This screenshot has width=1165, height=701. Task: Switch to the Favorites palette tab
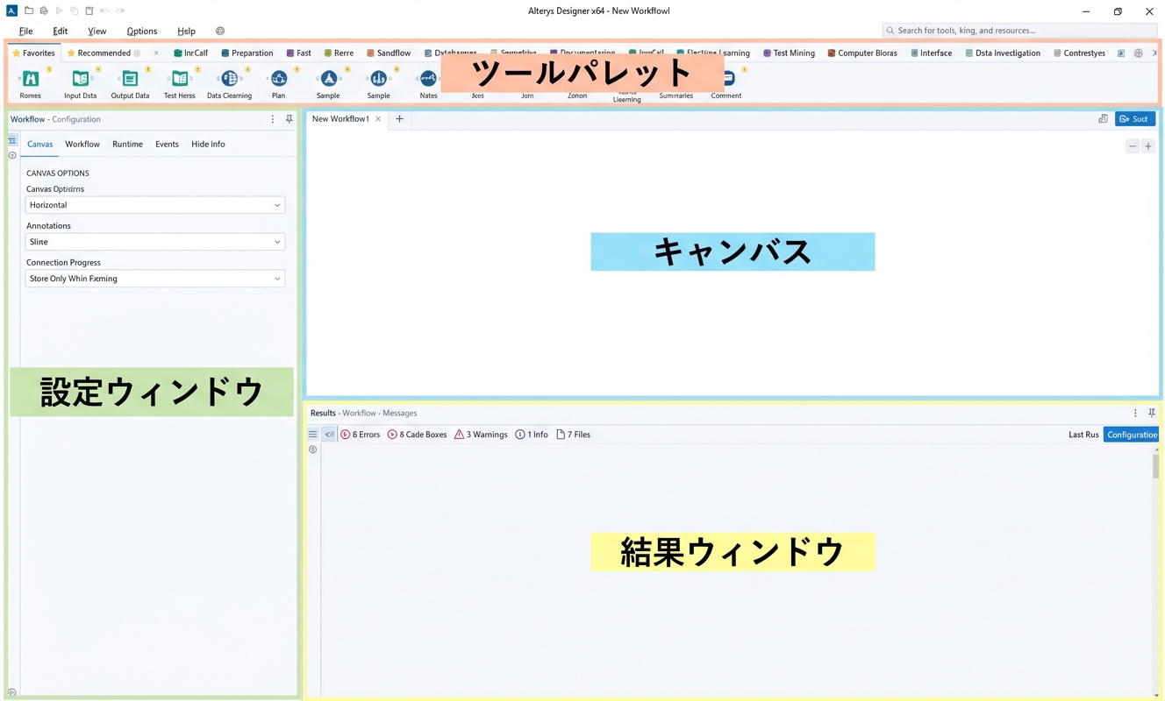[33, 53]
